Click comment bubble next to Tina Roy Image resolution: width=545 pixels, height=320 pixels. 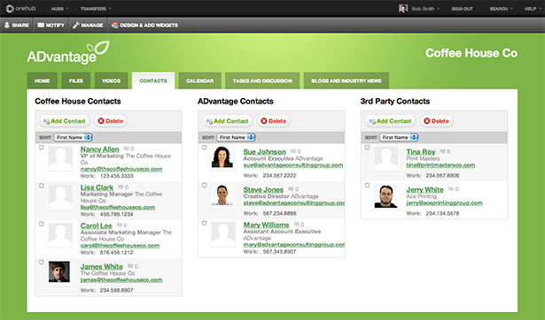(442, 151)
